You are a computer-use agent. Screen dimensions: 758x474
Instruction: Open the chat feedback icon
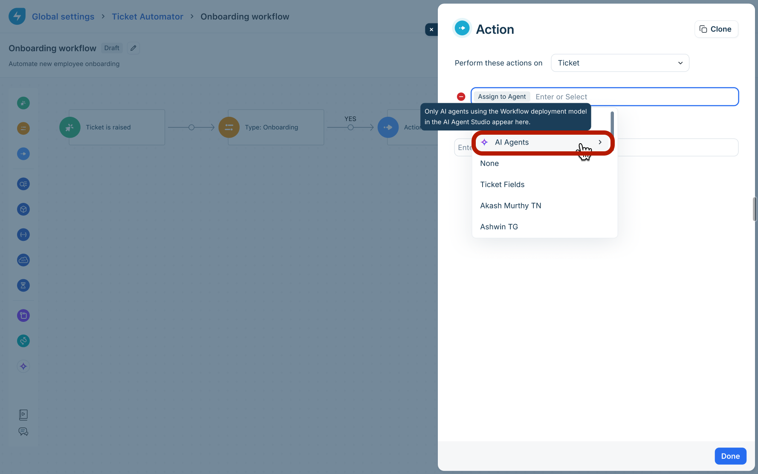23,432
